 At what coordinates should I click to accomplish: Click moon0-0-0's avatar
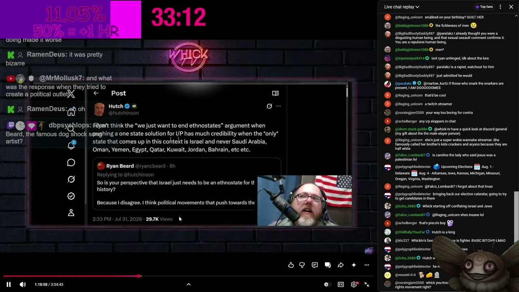388,275
